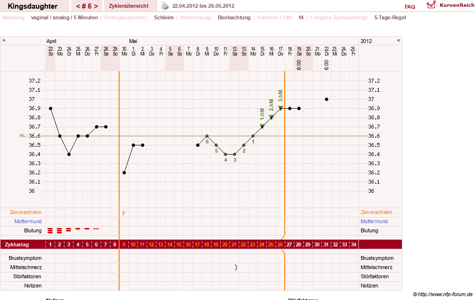Select cycle day 26 in Zyklustag row

(280, 244)
